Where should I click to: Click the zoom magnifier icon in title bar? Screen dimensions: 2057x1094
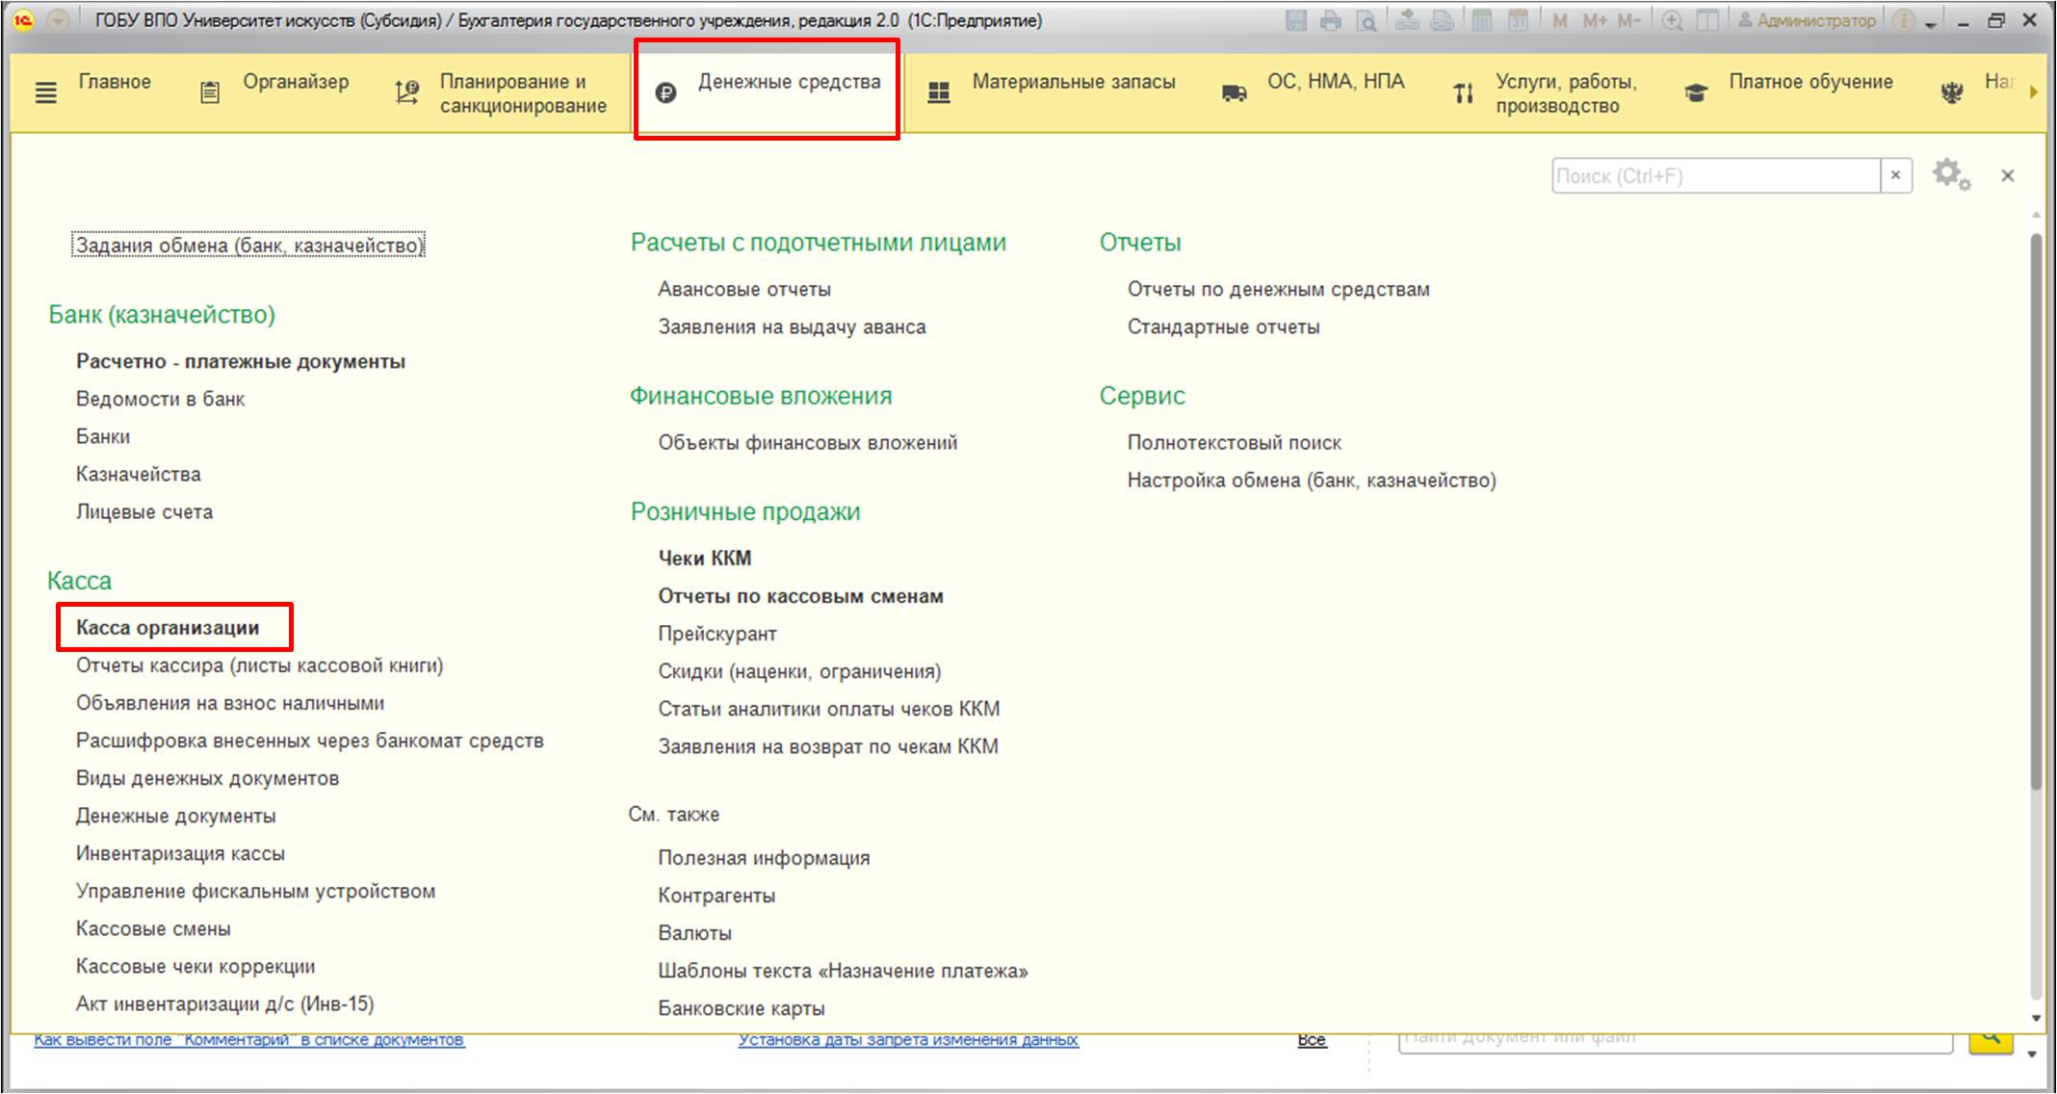1673,20
